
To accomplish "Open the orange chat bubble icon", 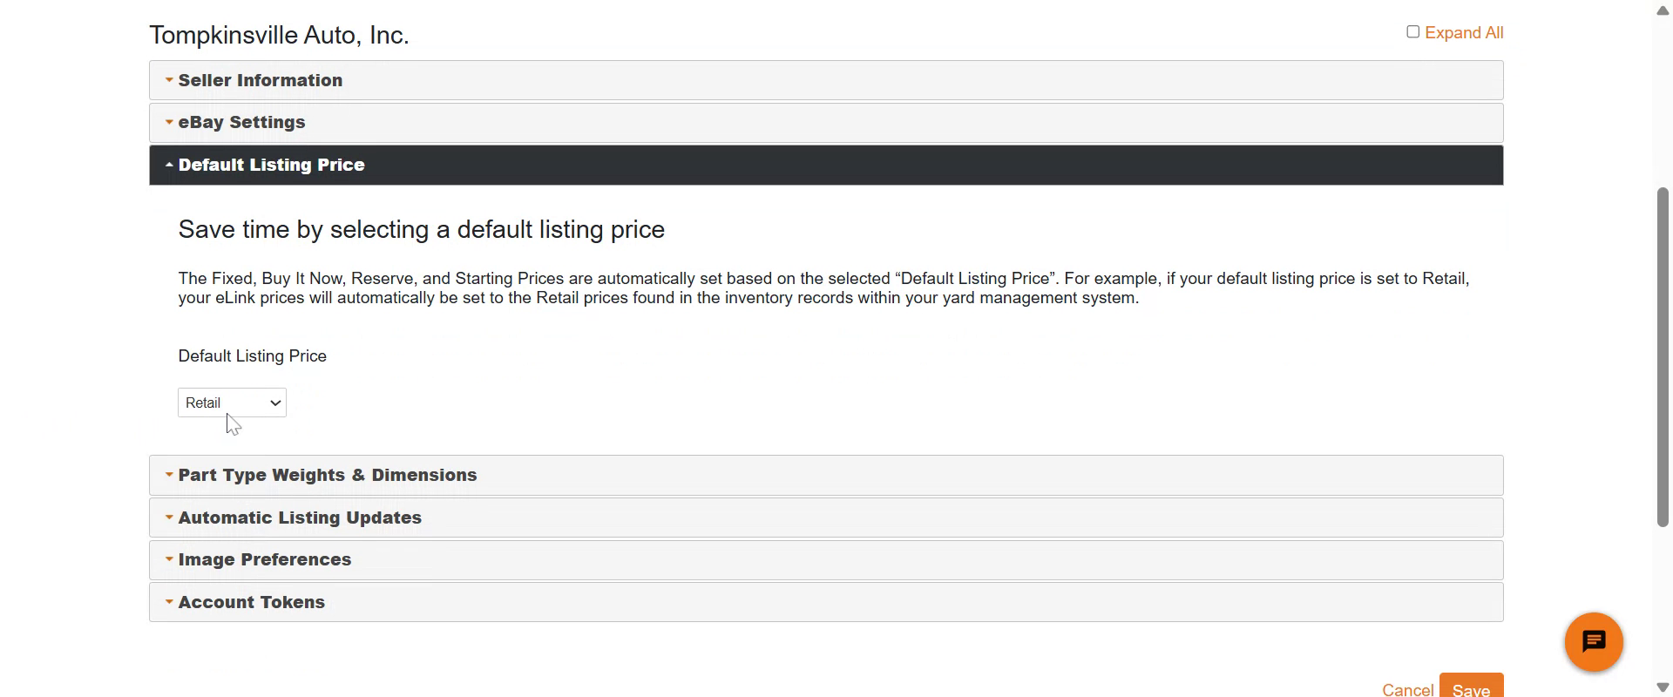I will (x=1594, y=642).
